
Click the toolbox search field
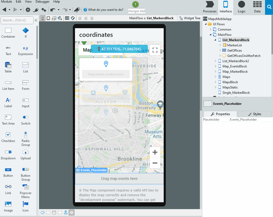(x=17, y=20)
